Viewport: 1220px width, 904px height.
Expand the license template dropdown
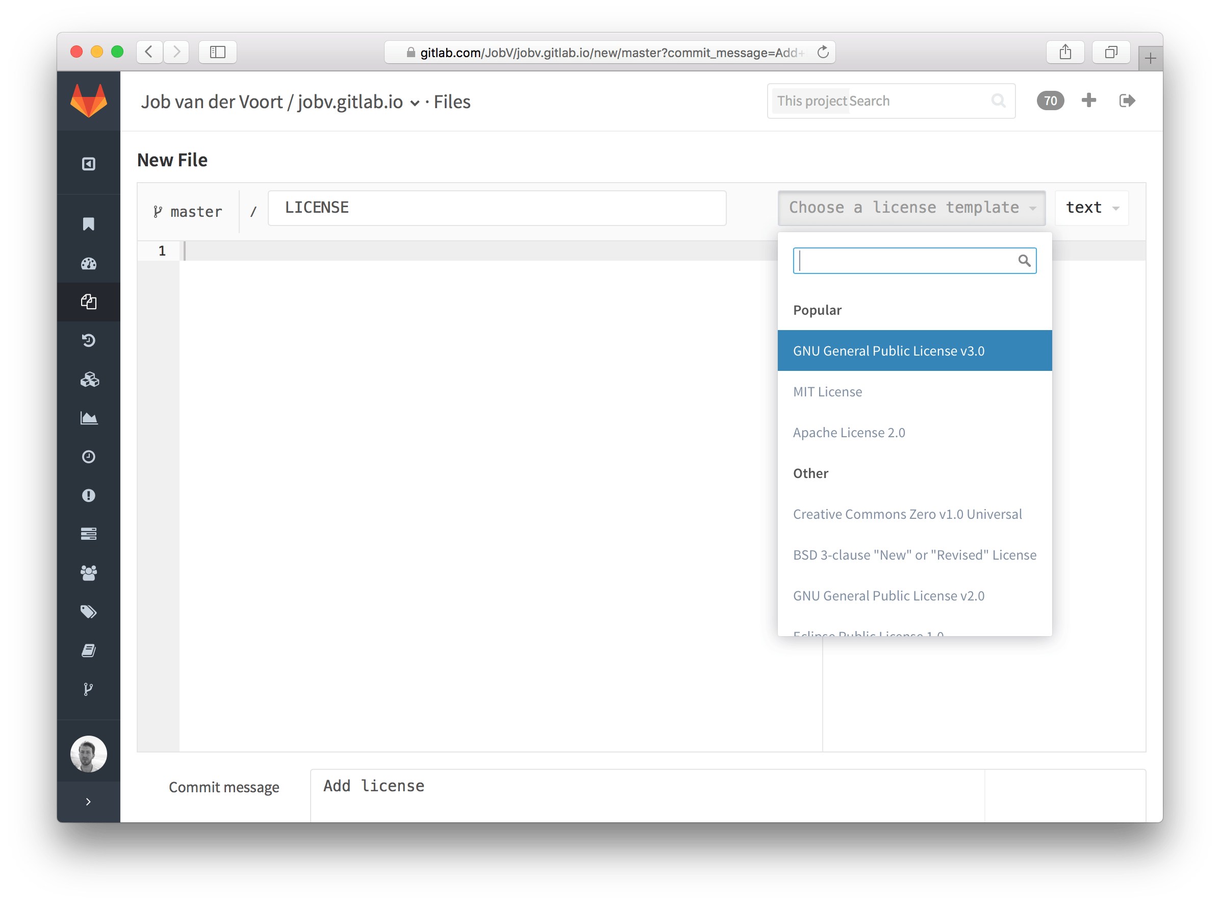[909, 207]
